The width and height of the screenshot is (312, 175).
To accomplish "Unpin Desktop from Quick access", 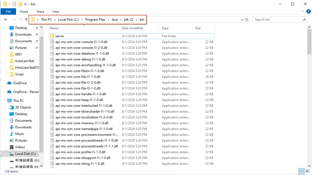I will coord(37,28).
